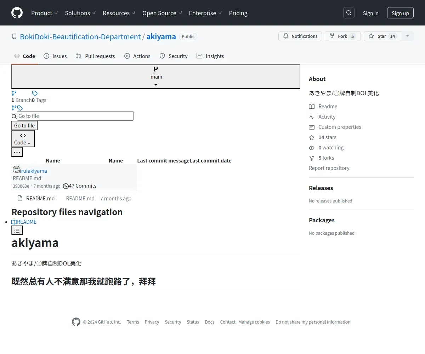The height and width of the screenshot is (354, 425).
Task: Switch to the Issues tab
Action: 55,56
